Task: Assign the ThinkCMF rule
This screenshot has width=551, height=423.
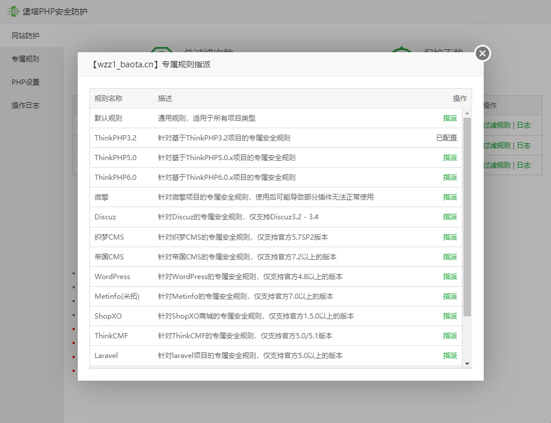Action: pyautogui.click(x=450, y=336)
